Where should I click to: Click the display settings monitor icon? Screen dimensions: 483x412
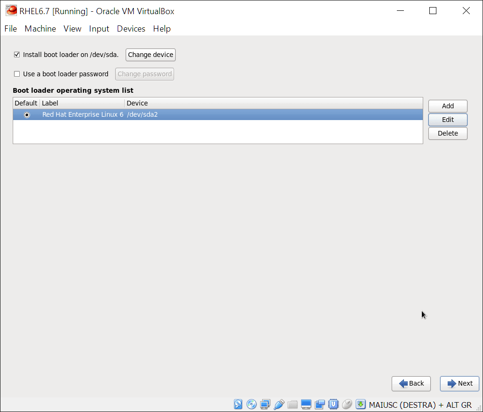pyautogui.click(x=306, y=404)
